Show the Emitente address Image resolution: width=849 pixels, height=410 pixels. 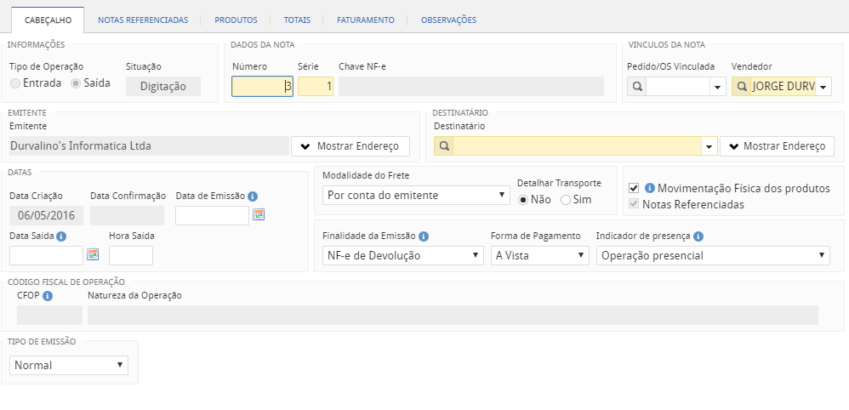[x=350, y=146]
